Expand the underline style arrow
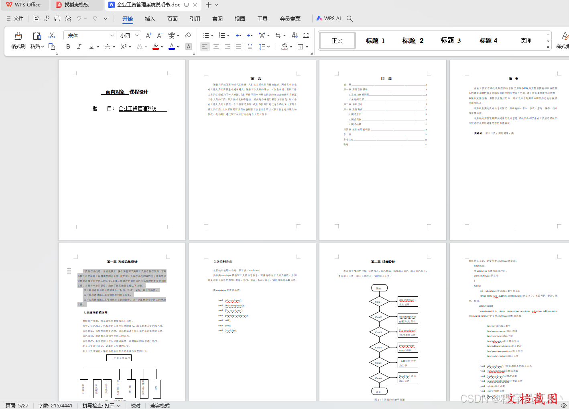 point(98,47)
